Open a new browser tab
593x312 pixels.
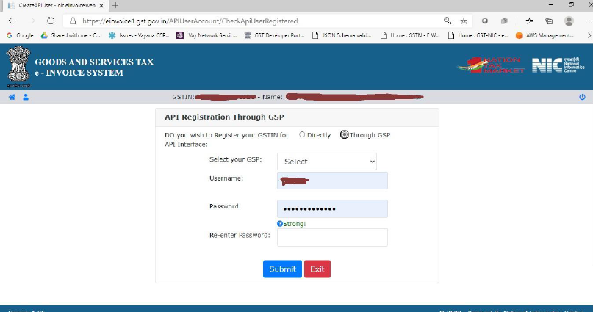(115, 5)
